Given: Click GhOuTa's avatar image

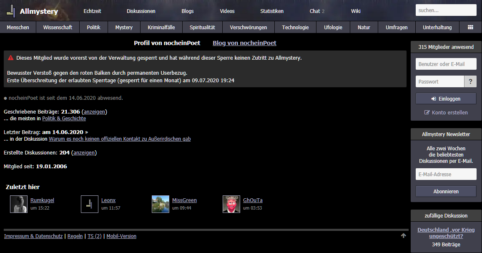Looking at the screenshot, I should [231, 204].
